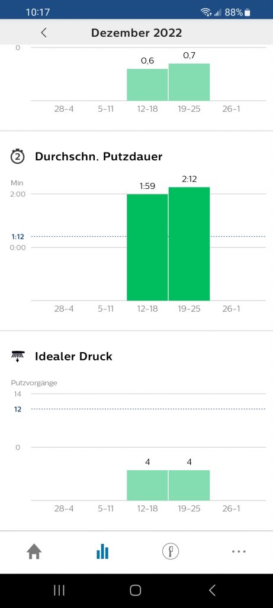The height and width of the screenshot is (608, 273).
Task: Tap the battery status icon
Action: click(248, 12)
